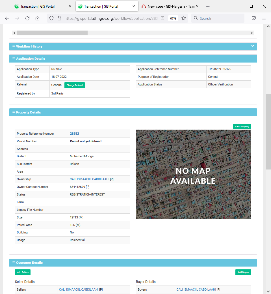Select the Residential usage value
271x294 pixels.
77,240
